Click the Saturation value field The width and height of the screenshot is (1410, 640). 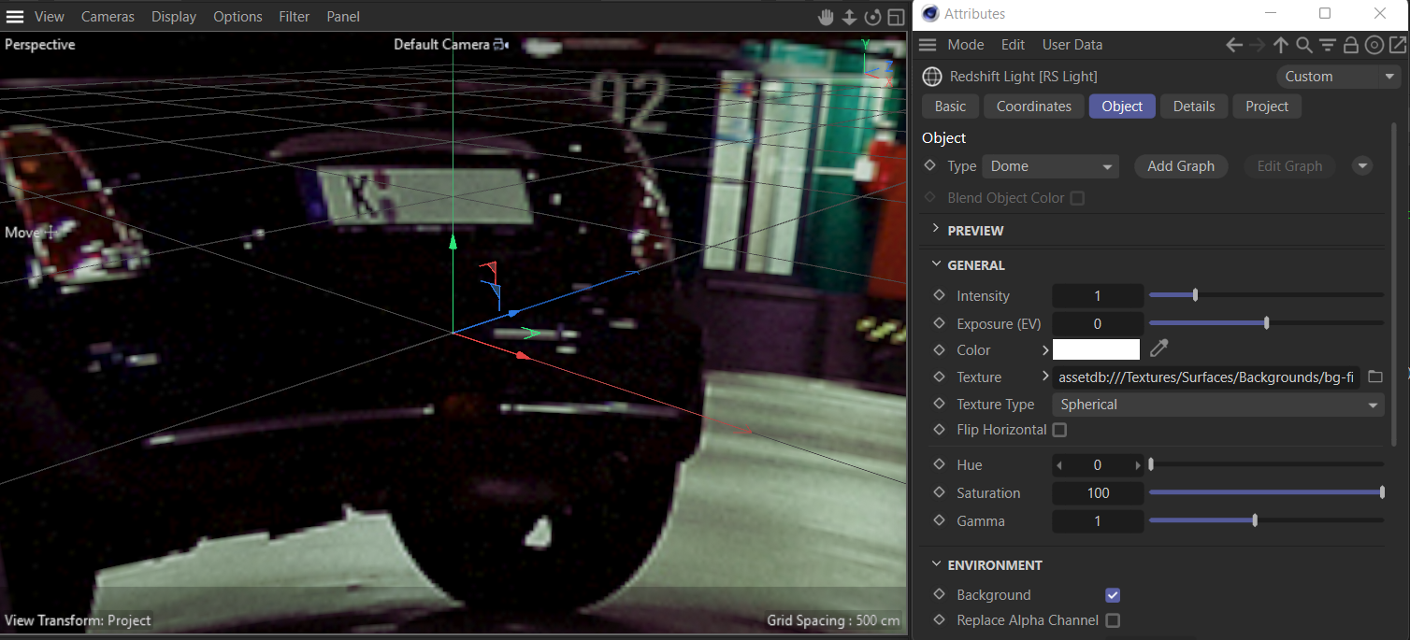1098,493
